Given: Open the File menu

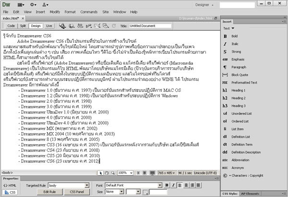Looking at the screenshot, I should pos(6,12).
